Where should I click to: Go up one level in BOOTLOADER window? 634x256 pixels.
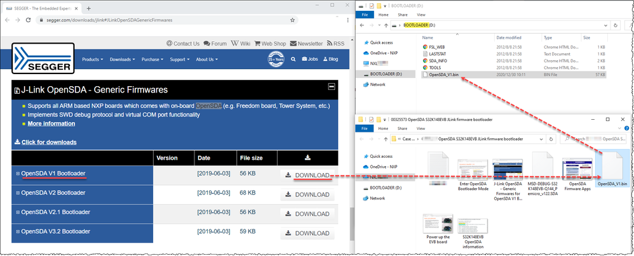[x=386, y=25]
